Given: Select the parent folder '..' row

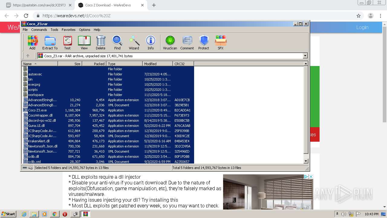Looking at the screenshot, I should point(108,69).
